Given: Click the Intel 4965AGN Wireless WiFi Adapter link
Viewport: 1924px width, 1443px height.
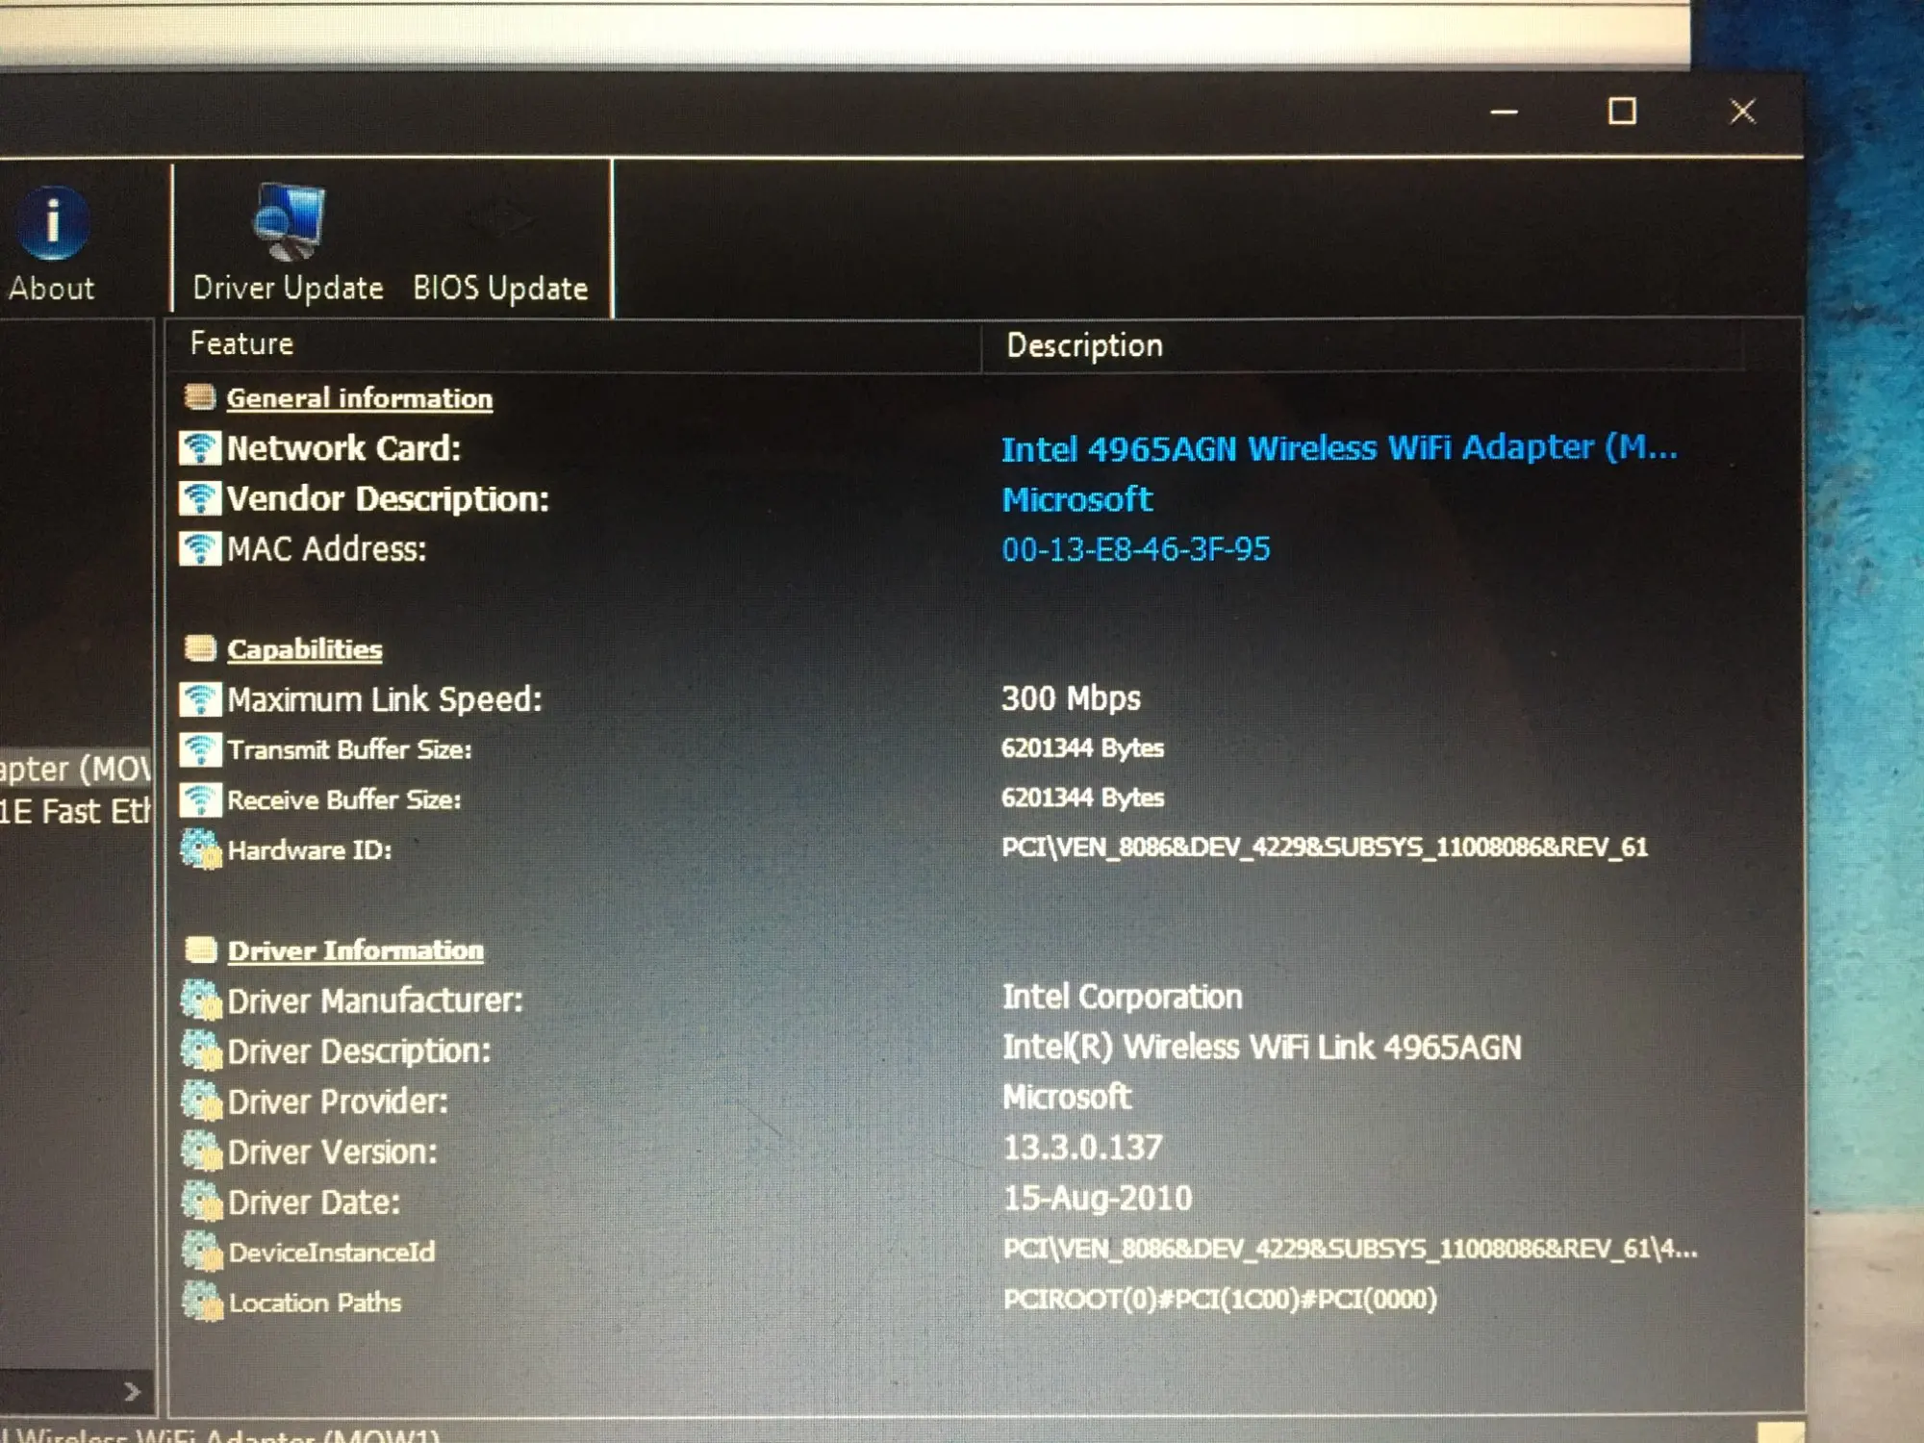Looking at the screenshot, I should [x=1338, y=448].
